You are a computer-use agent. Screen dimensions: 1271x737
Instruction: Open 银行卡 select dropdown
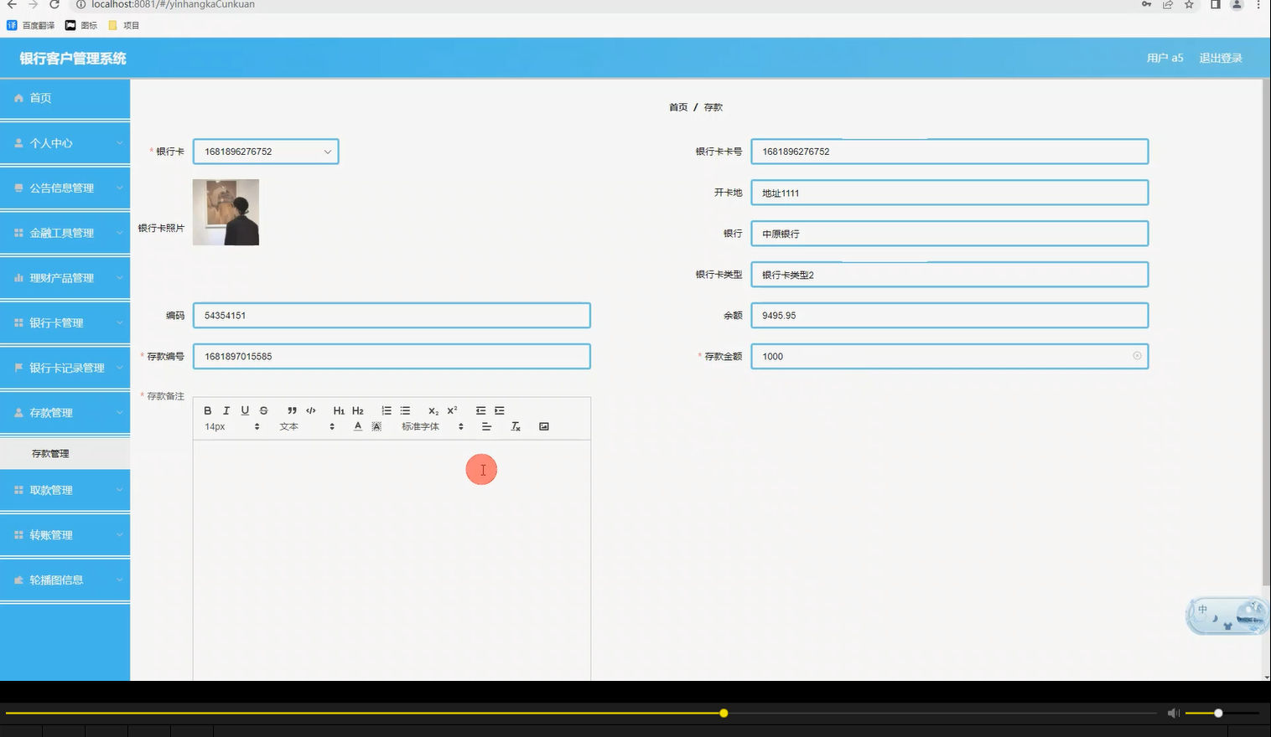[266, 152]
